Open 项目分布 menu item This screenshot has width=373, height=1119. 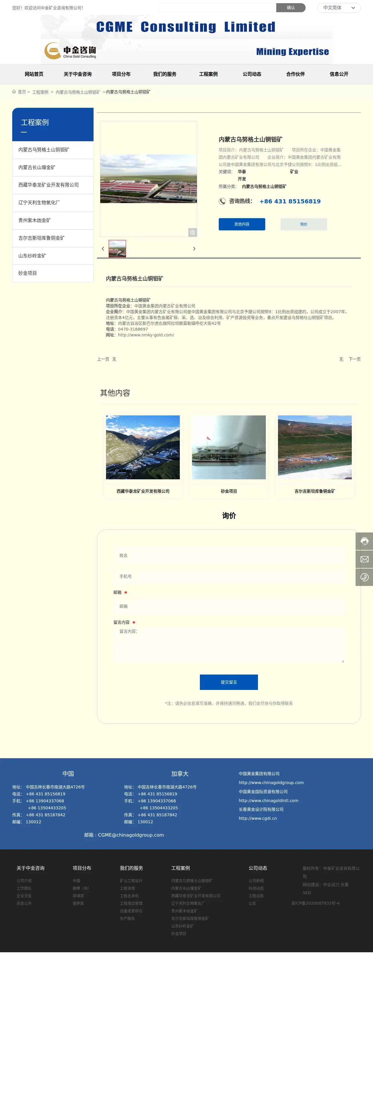pyautogui.click(x=121, y=74)
